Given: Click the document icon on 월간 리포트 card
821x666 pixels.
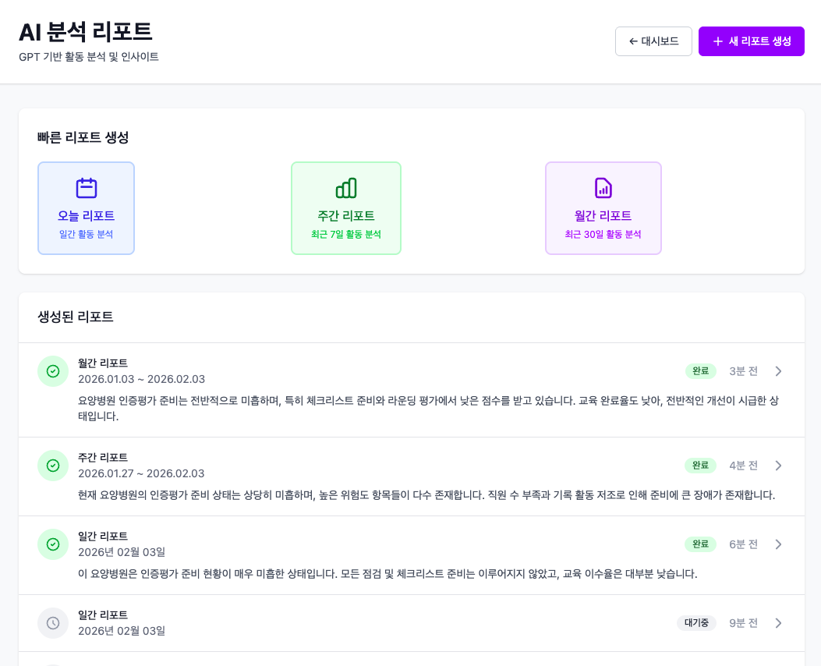Looking at the screenshot, I should (603, 187).
